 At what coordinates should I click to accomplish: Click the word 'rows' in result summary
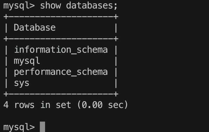pos(24,105)
